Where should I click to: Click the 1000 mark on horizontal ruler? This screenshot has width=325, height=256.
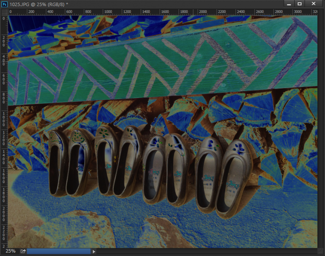point(108,12)
